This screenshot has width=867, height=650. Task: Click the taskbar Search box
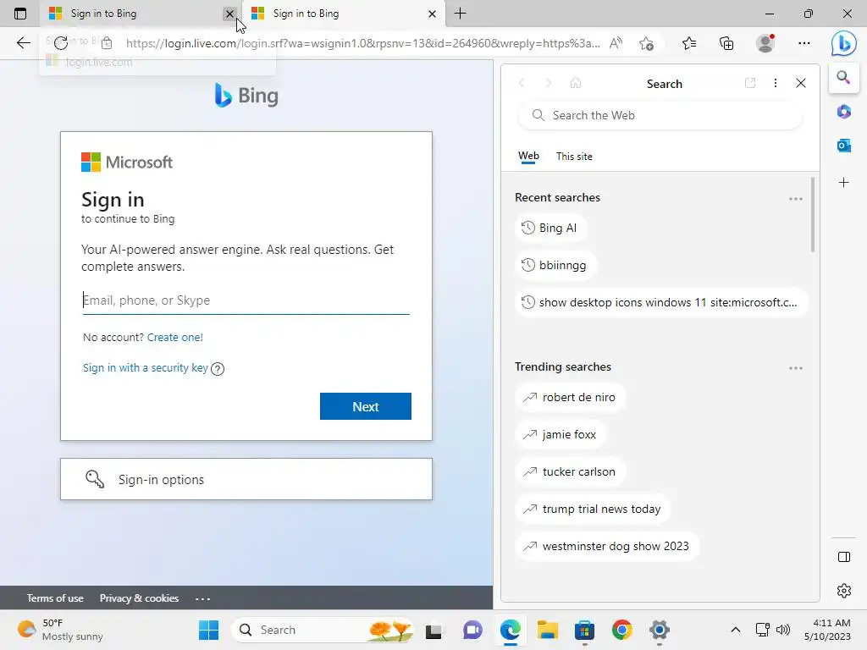(323, 630)
